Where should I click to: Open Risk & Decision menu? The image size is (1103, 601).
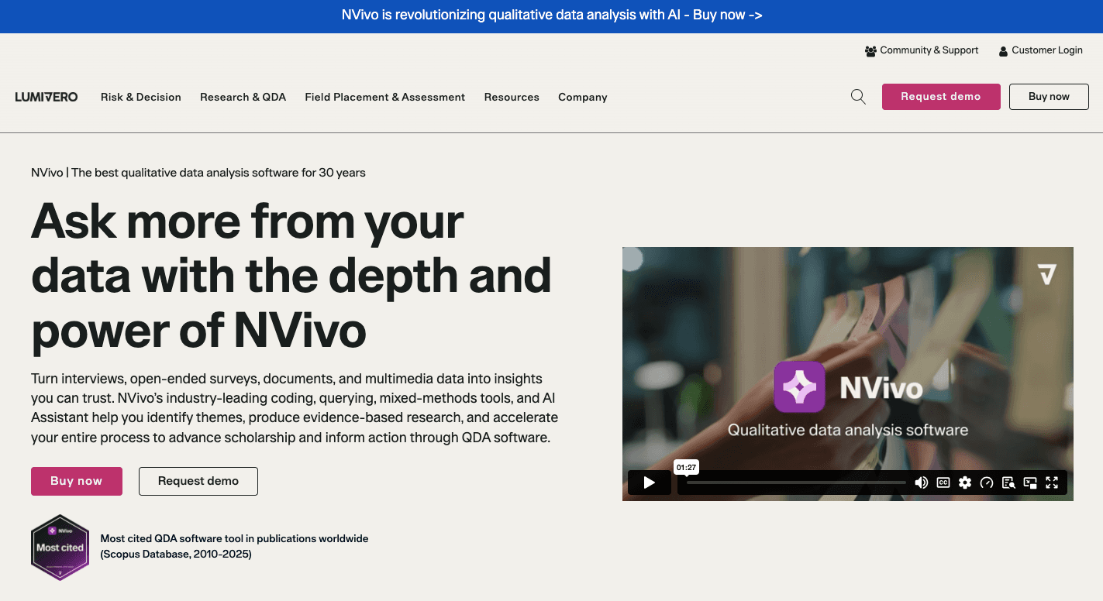point(141,97)
